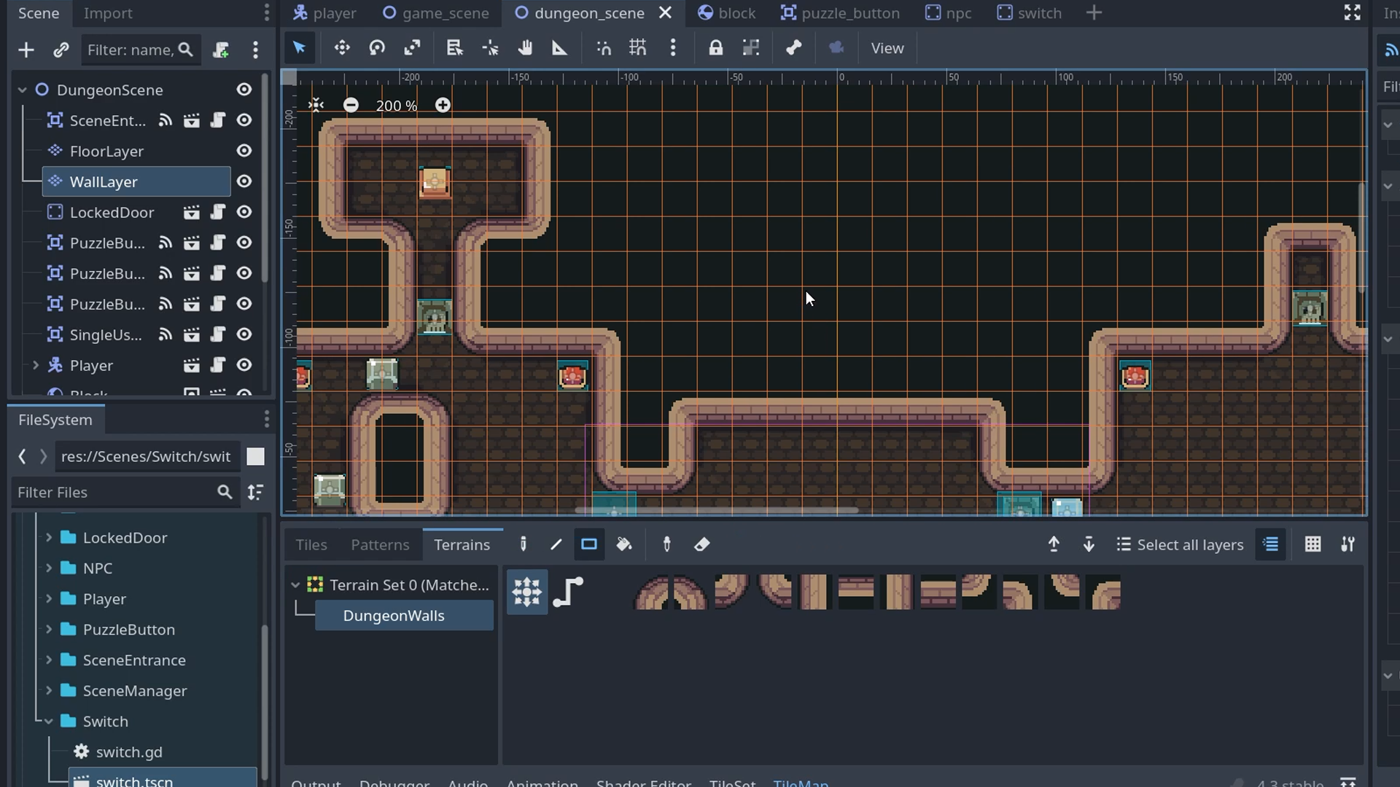The height and width of the screenshot is (787, 1400).
Task: Hide the WallLayer node
Action: [x=244, y=181]
